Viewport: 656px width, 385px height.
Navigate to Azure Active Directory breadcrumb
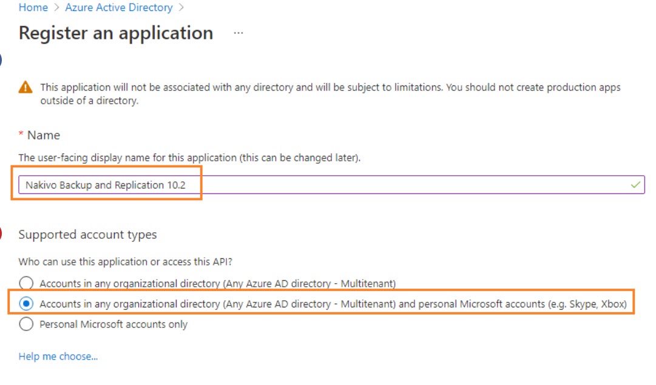[x=119, y=8]
